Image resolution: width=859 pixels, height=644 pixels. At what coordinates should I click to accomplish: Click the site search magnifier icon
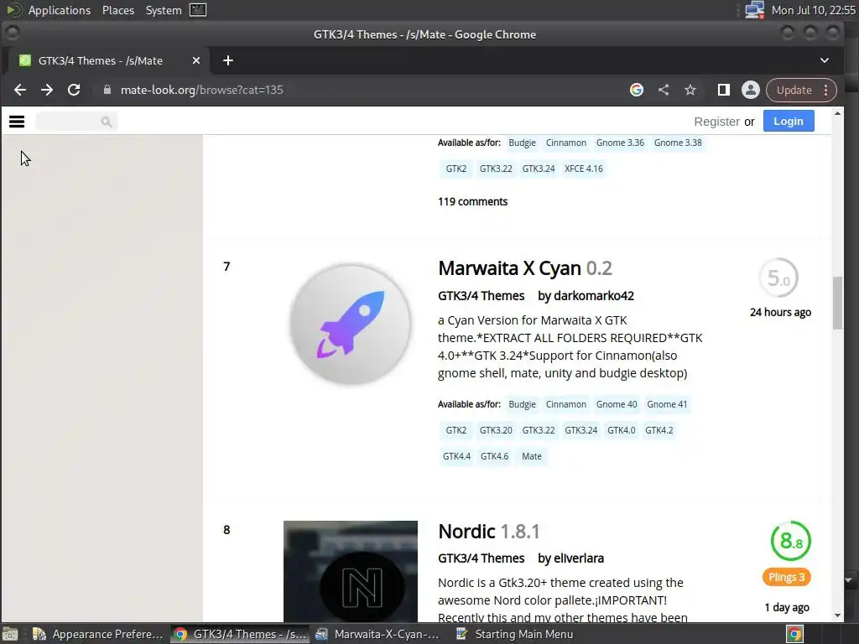[x=107, y=122]
